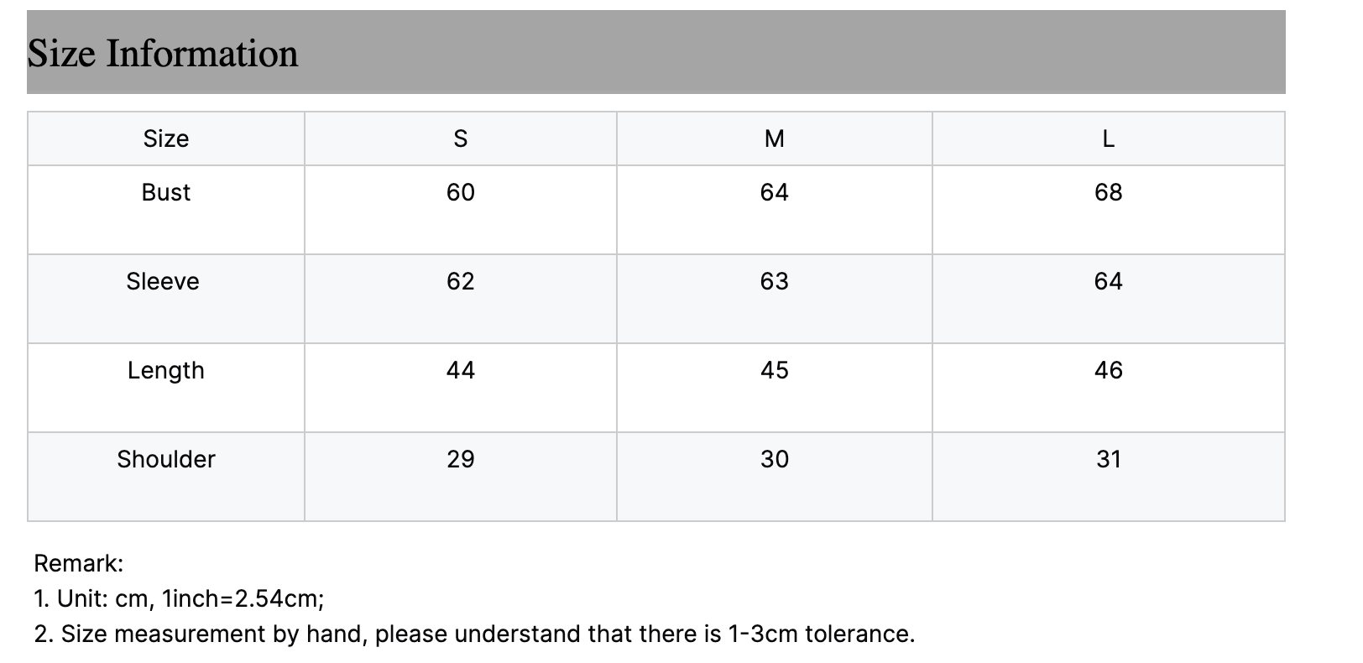Click Shoulder value 31 for size L
The width and height of the screenshot is (1363, 663).
[1109, 459]
